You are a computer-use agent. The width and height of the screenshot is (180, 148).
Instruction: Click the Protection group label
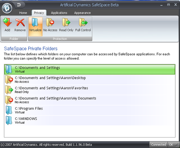tap(60, 39)
